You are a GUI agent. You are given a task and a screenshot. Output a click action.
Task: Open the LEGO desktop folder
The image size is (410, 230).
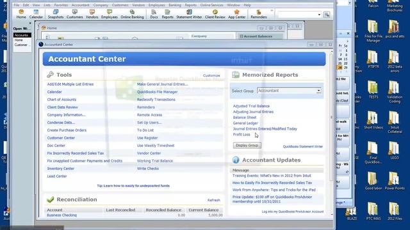coord(395,151)
